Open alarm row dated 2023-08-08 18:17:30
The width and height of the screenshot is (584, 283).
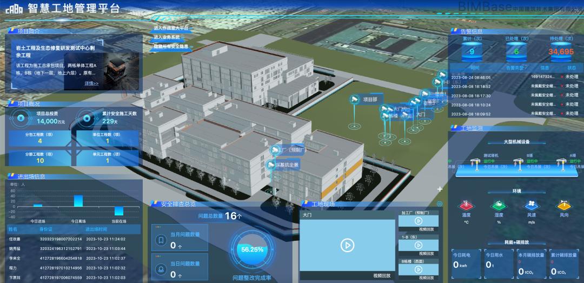515,95
